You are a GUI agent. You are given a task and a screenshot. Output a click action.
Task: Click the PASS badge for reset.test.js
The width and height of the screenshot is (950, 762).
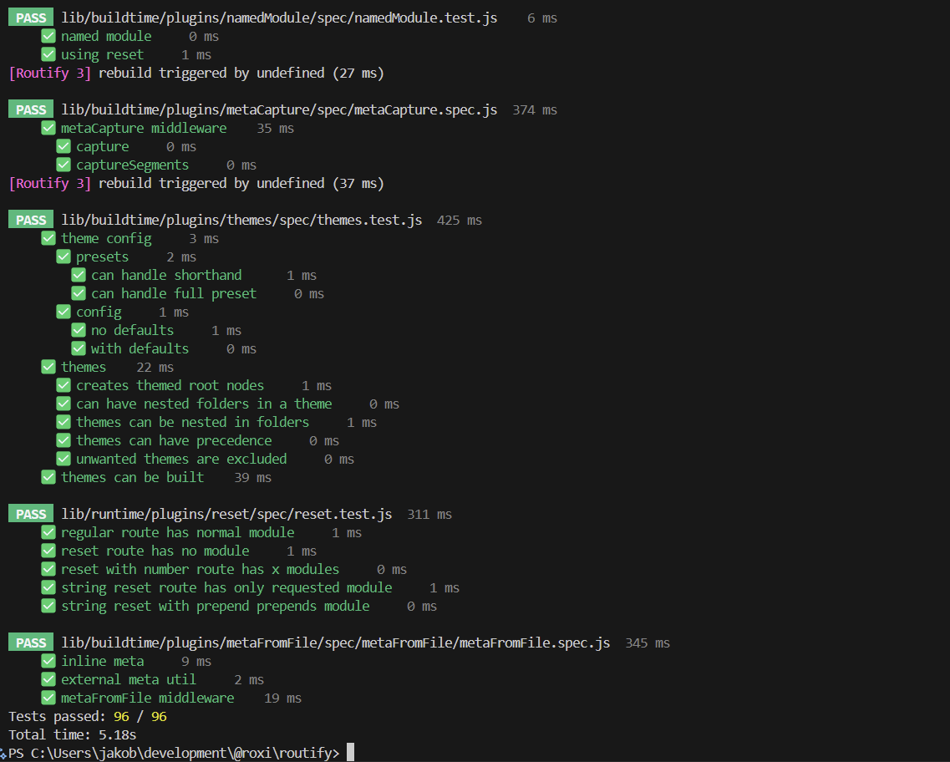coord(31,514)
